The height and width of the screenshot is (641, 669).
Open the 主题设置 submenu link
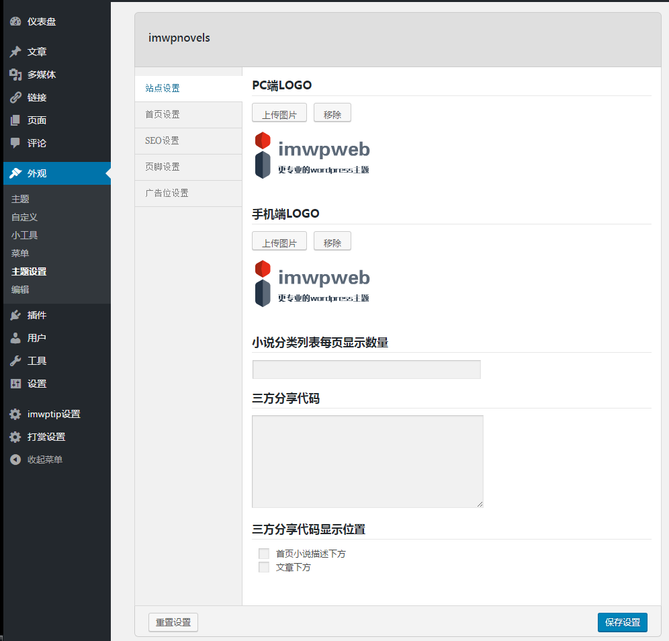coord(29,271)
